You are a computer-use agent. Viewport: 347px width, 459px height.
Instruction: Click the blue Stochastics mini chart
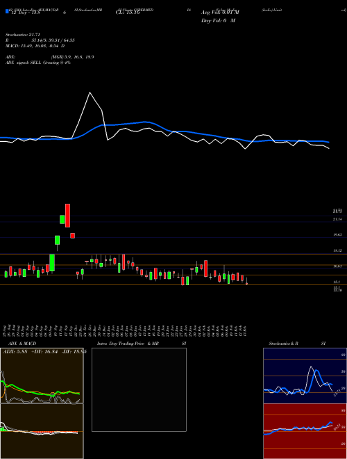click(x=305, y=376)
